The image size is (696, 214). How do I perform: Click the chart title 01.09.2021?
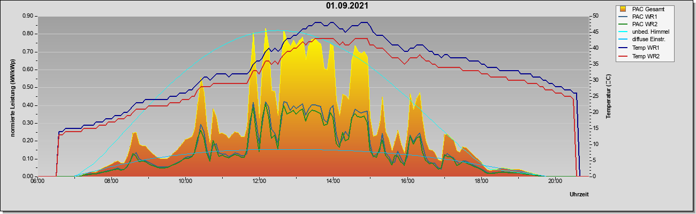pos(347,6)
